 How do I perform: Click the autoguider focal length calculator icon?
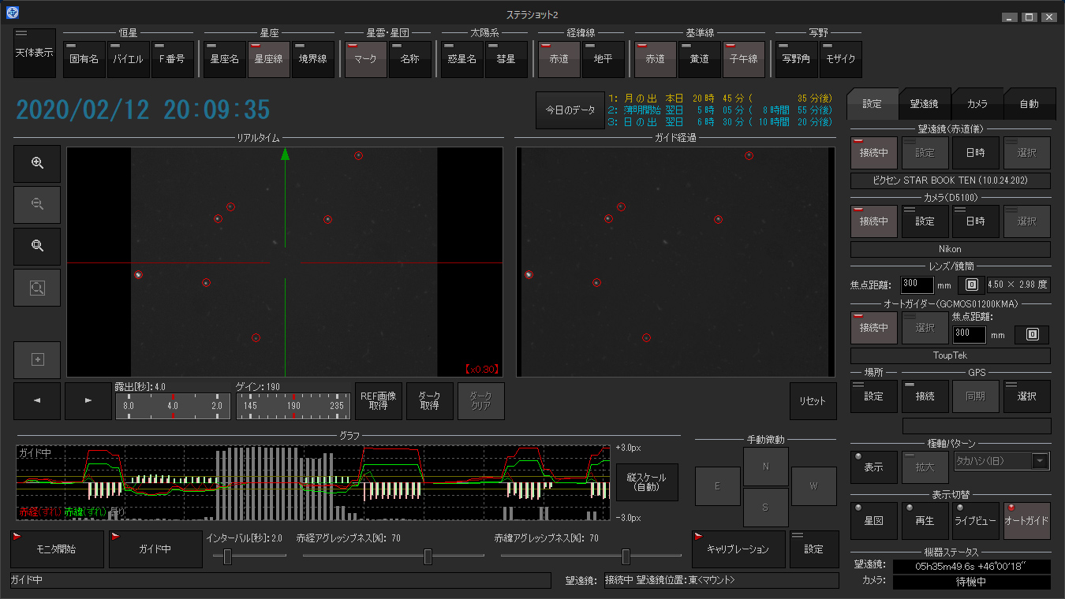point(1032,334)
